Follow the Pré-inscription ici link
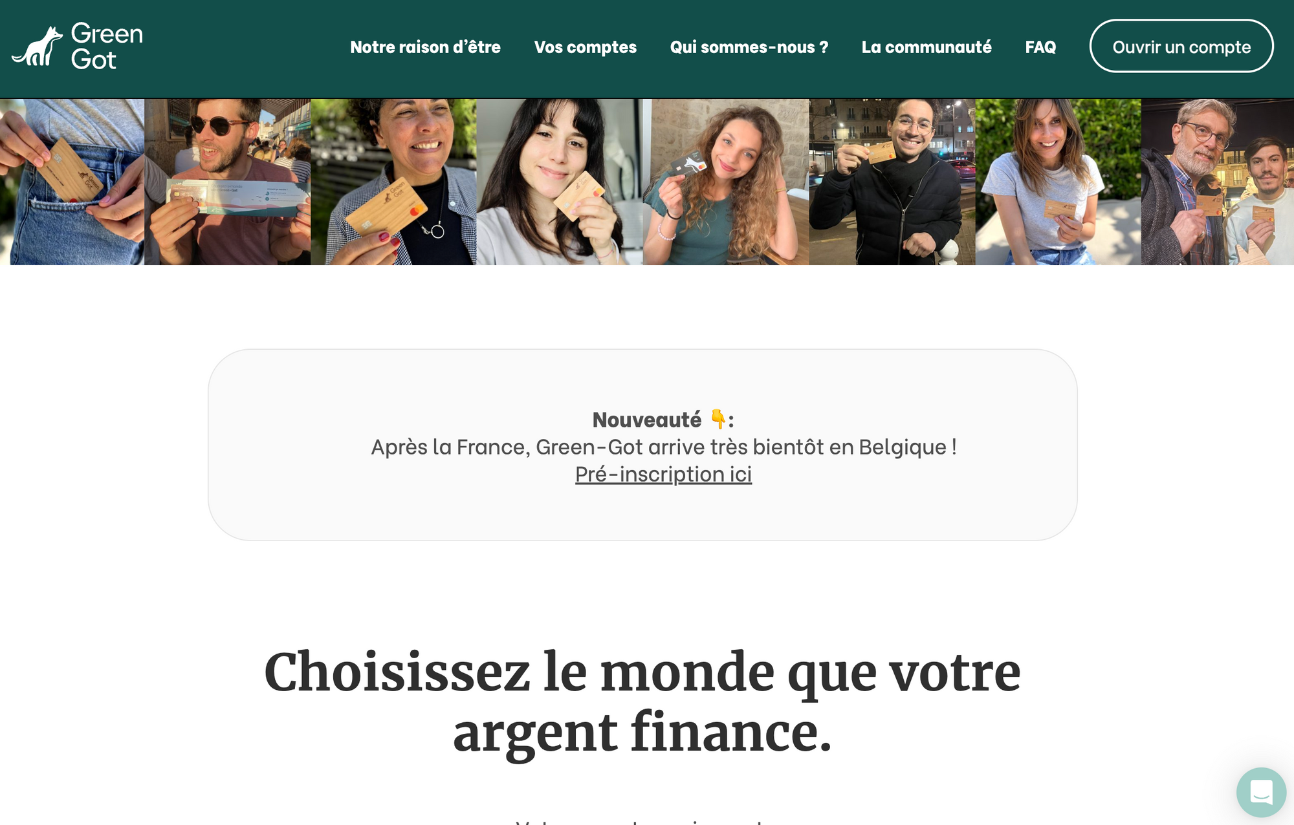Viewport: 1294px width, 825px height. (663, 475)
